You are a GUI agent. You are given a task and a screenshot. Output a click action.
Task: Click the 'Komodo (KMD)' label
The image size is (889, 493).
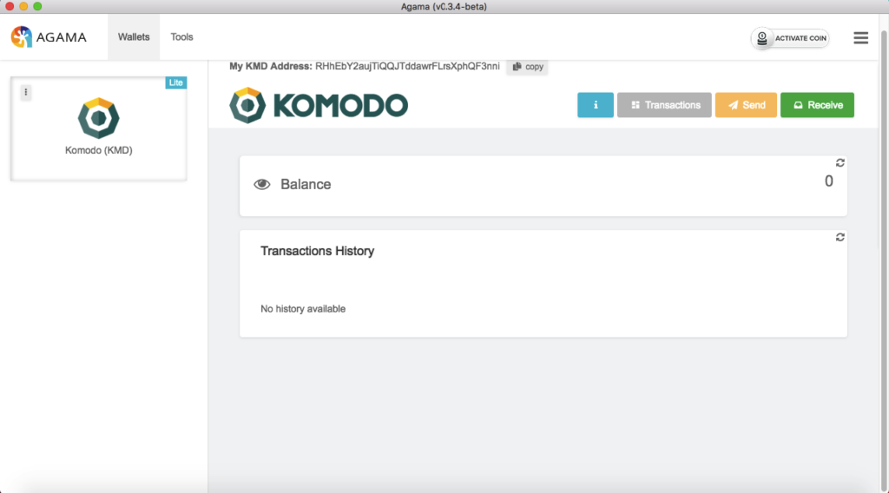[99, 150]
